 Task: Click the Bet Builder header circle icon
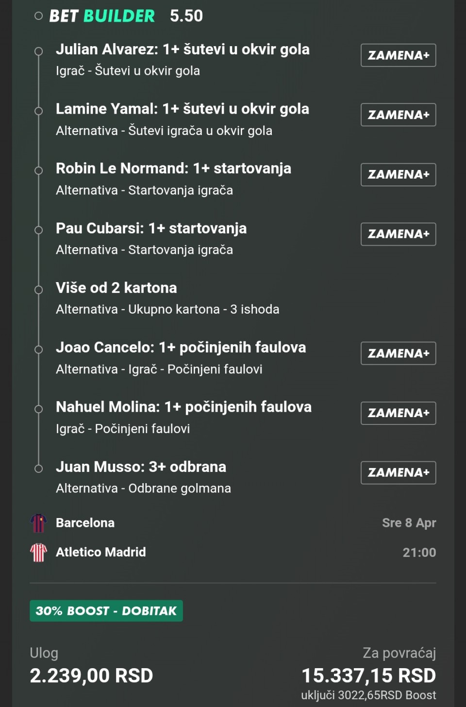pyautogui.click(x=39, y=16)
